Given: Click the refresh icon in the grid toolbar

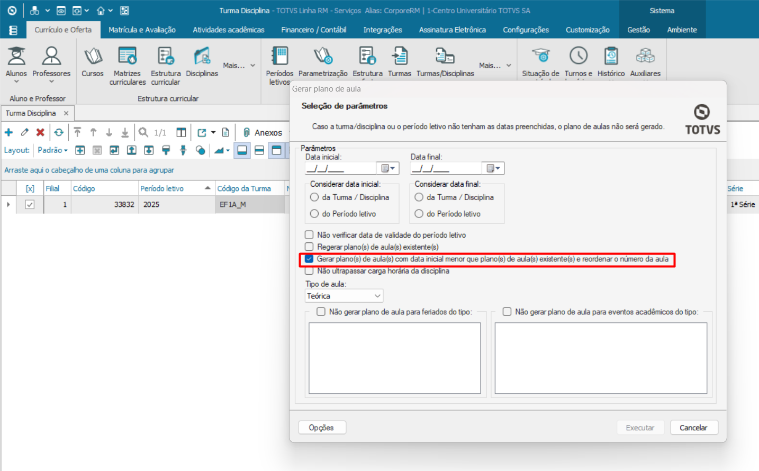Looking at the screenshot, I should pyautogui.click(x=59, y=132).
